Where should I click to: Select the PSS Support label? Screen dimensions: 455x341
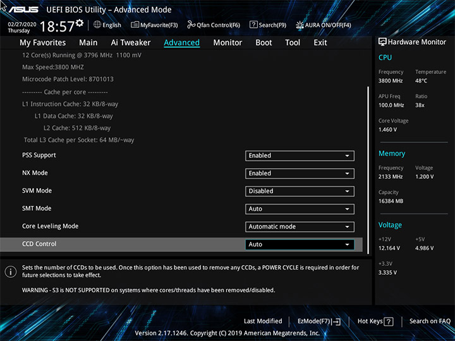(x=39, y=155)
